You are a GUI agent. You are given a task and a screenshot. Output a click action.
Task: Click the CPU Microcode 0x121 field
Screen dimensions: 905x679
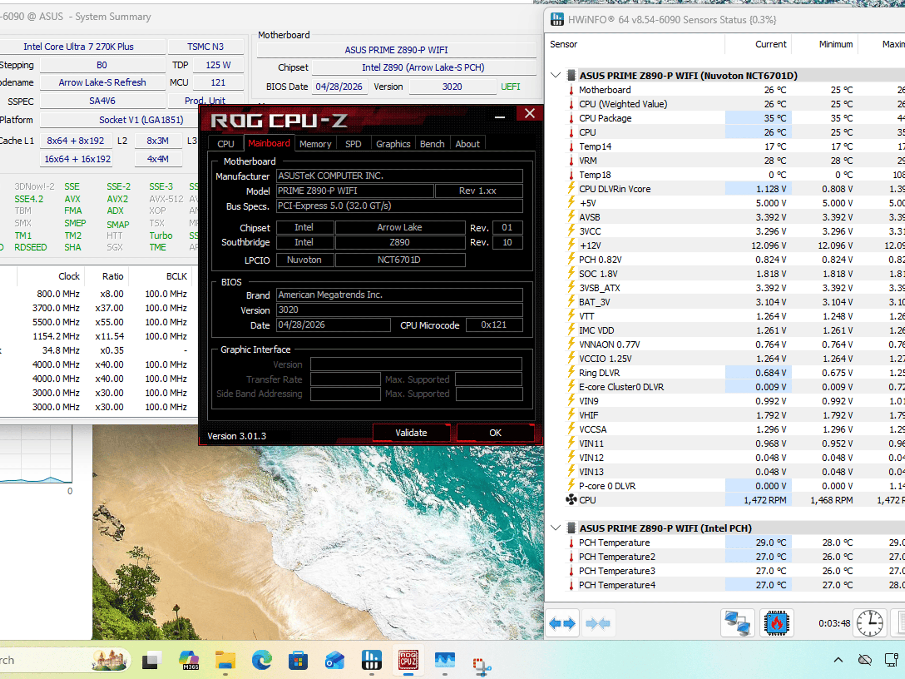point(494,325)
